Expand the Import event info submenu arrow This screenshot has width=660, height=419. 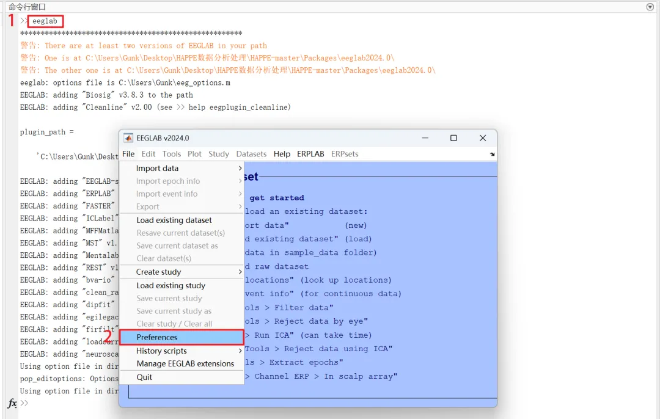240,194
